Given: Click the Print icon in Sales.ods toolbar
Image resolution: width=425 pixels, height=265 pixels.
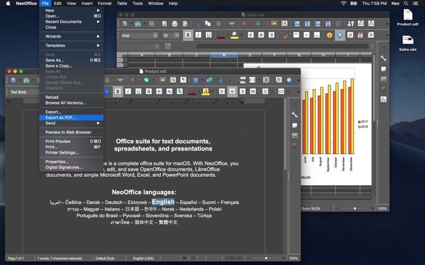Looking at the screenshot, I should tap(174, 24).
